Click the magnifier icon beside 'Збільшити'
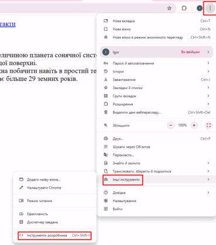 coord(106,125)
